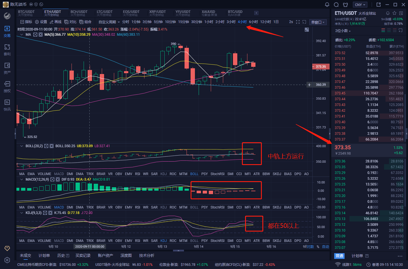
Task: Open the 交易 trading section in the sidebar
Action: pyautogui.click(x=7, y=31)
